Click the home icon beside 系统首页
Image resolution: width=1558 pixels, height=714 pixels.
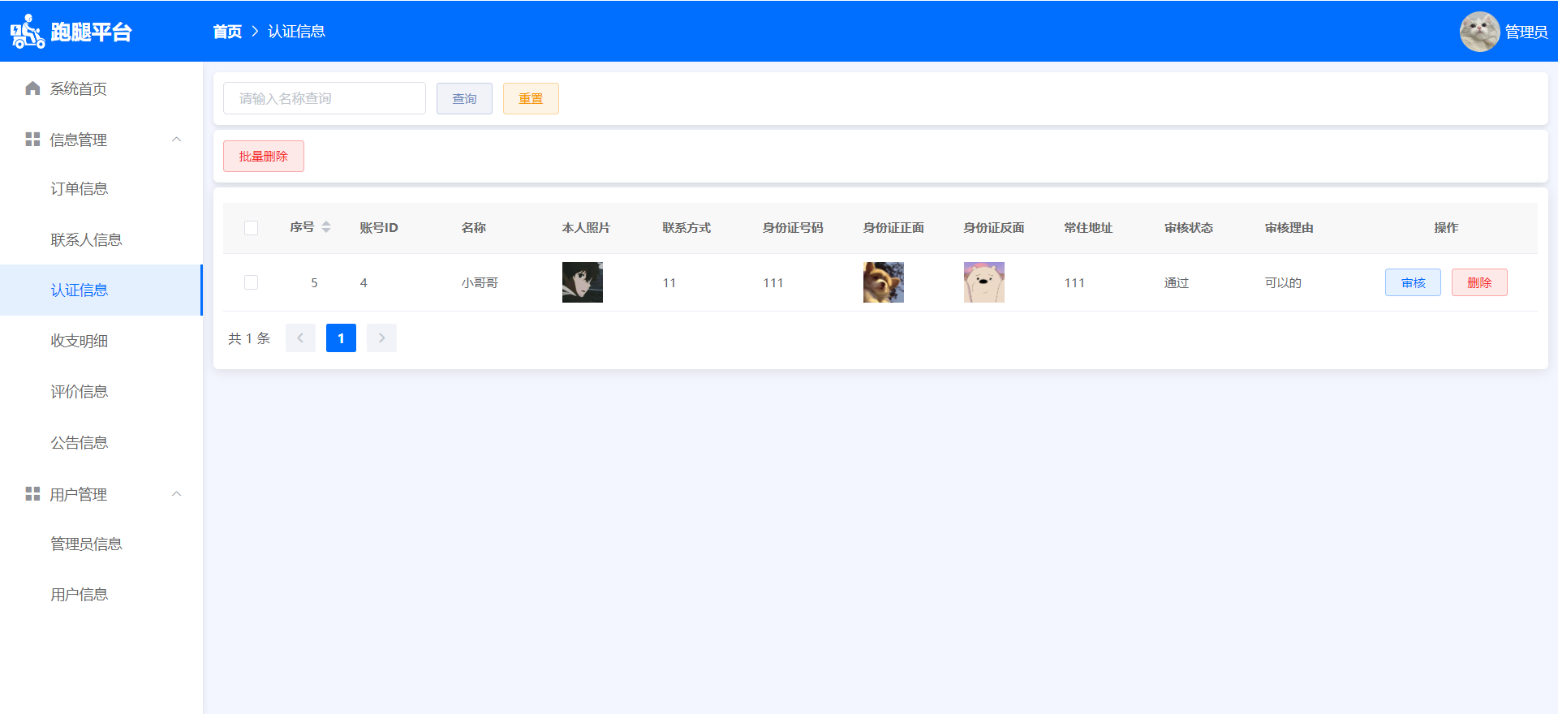32,88
